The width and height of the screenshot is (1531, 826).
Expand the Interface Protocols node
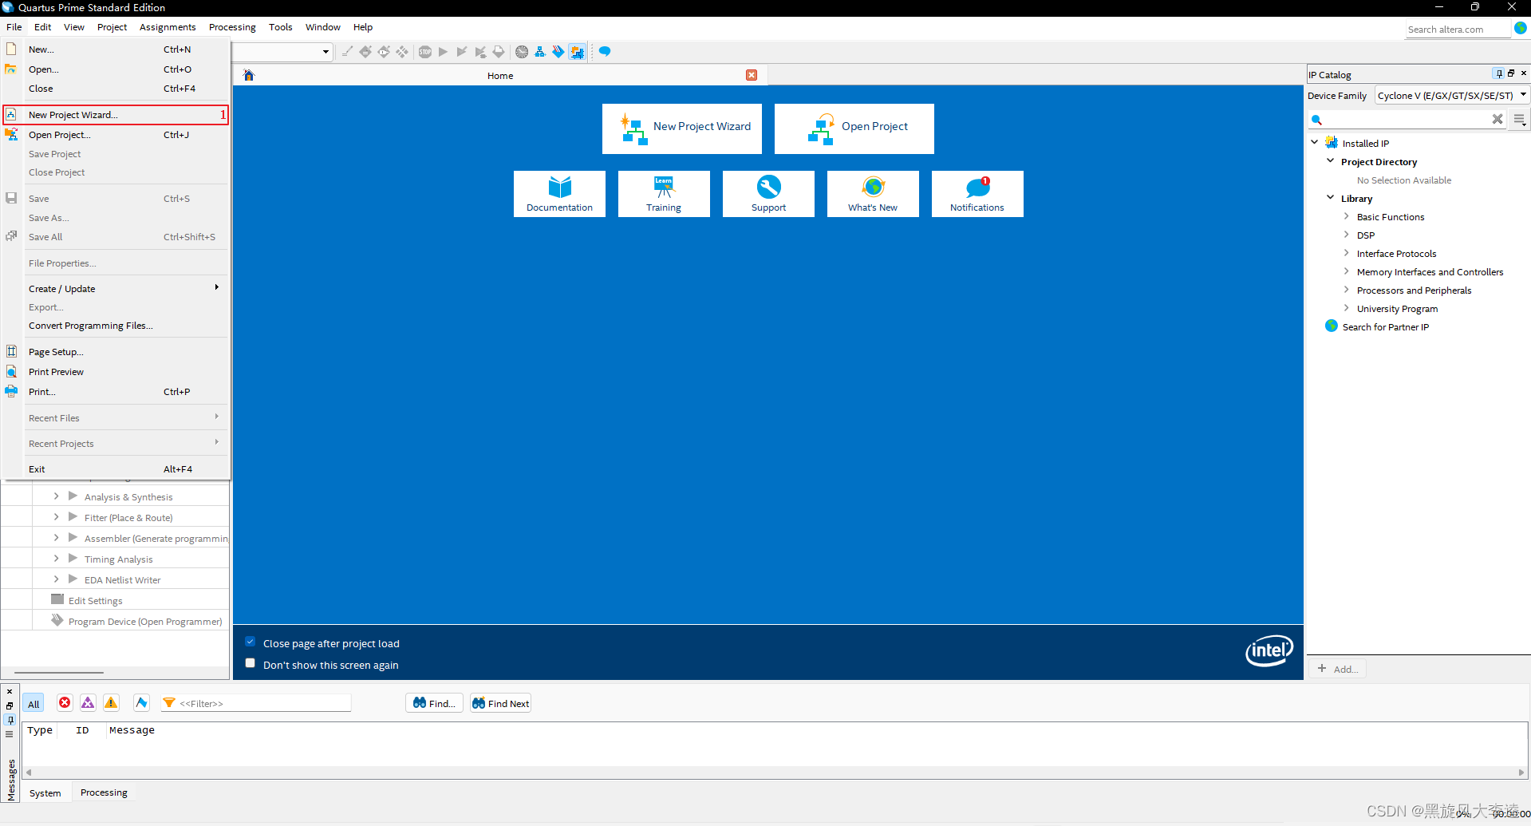click(x=1346, y=253)
